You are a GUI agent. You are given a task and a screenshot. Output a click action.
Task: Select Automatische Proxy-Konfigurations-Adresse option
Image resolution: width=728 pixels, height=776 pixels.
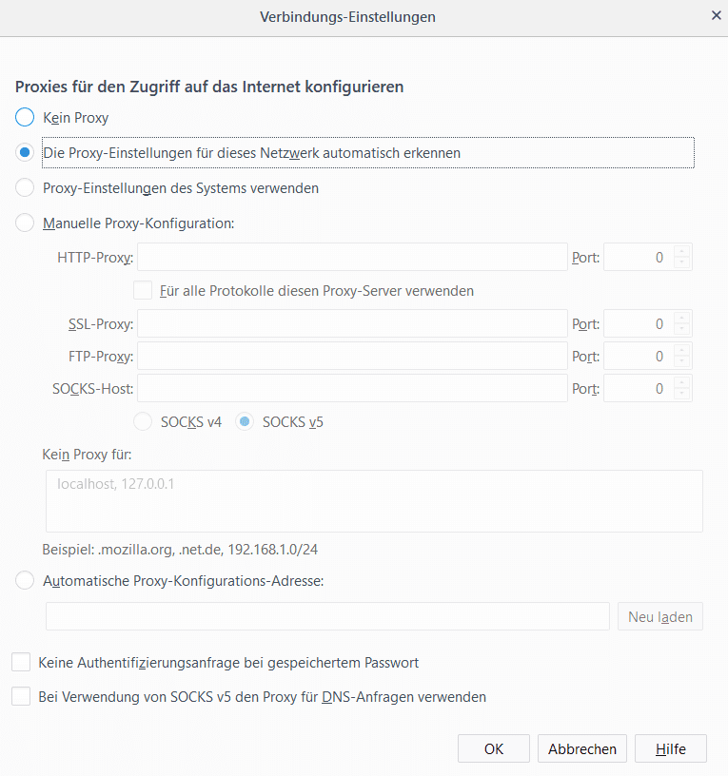25,580
